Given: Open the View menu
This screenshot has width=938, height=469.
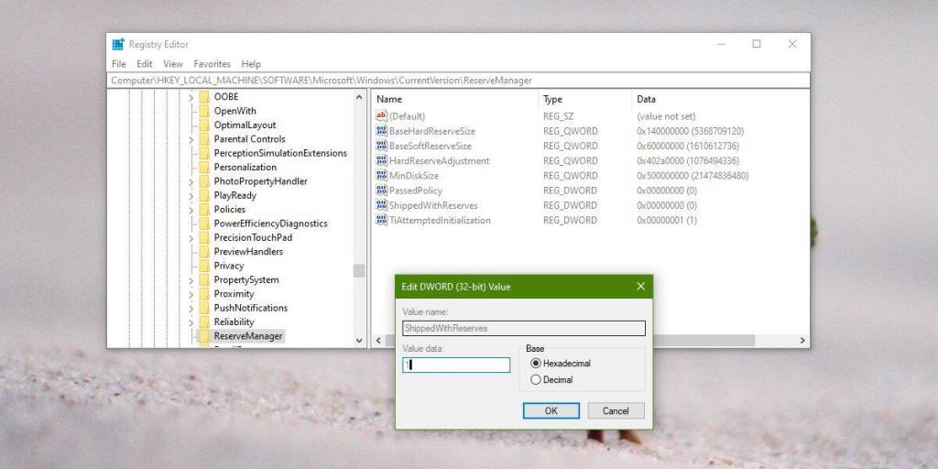Looking at the screenshot, I should [173, 64].
